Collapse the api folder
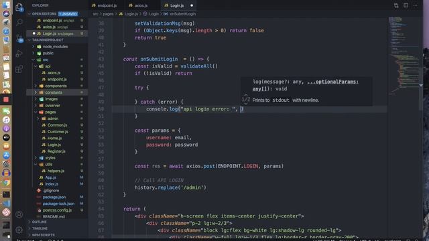The width and height of the screenshot is (429, 241). click(x=48, y=66)
